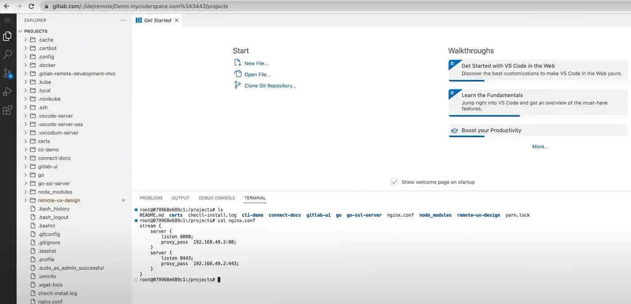Open Get Started with VS Code walkthrough

tap(538, 70)
